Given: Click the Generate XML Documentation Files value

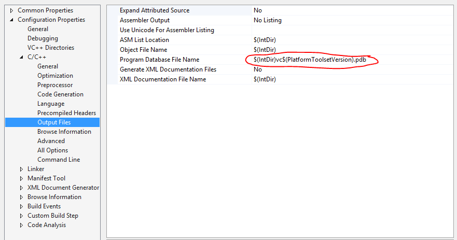Looking at the screenshot, I should click(258, 69).
